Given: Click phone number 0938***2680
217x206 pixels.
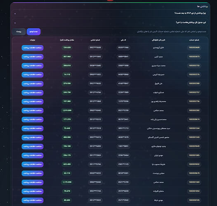Looking at the screenshot, I should tap(95, 66).
